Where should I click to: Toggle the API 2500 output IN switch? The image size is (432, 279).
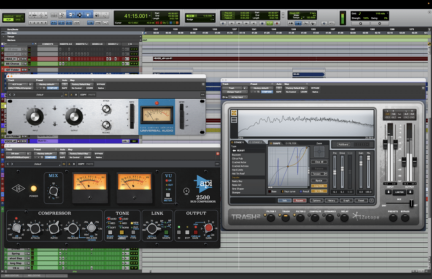click(x=179, y=233)
